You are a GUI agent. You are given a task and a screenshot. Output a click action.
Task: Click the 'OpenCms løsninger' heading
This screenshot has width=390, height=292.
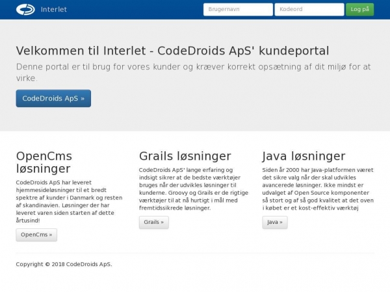pyautogui.click(x=44, y=162)
